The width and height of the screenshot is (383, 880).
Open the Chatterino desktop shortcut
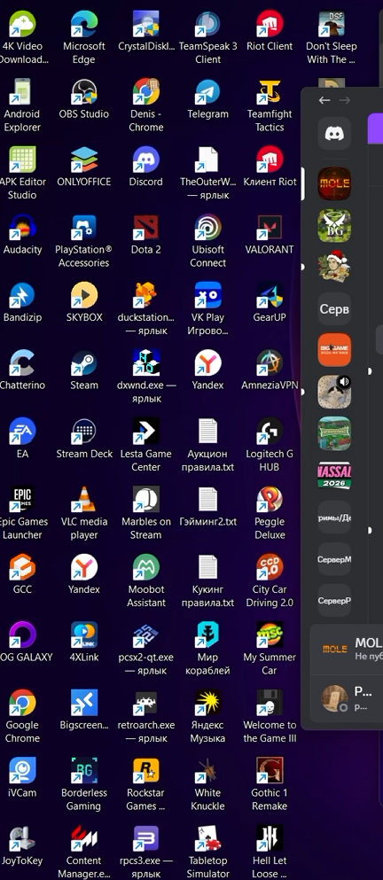pyautogui.click(x=22, y=363)
